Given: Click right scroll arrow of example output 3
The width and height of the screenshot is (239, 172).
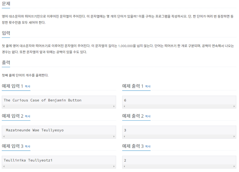Looking at the screenshot, I should pos(234,166).
